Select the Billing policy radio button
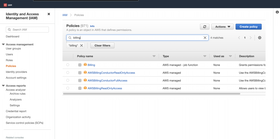The image size is (280, 139). pos(68,65)
